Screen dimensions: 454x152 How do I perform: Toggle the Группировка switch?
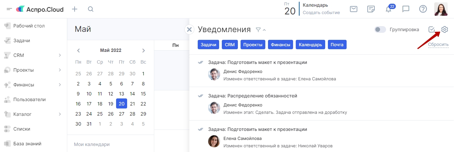380,29
